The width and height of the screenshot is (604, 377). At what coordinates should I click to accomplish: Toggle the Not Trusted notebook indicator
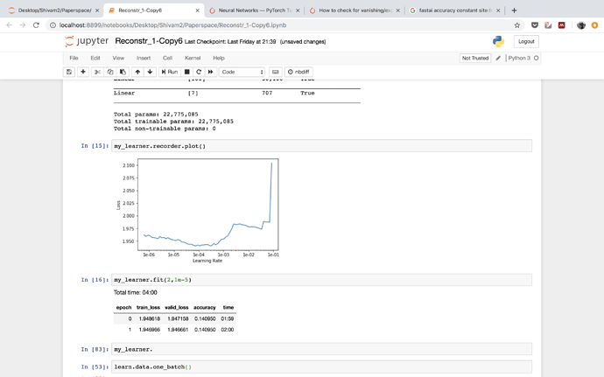pos(475,58)
